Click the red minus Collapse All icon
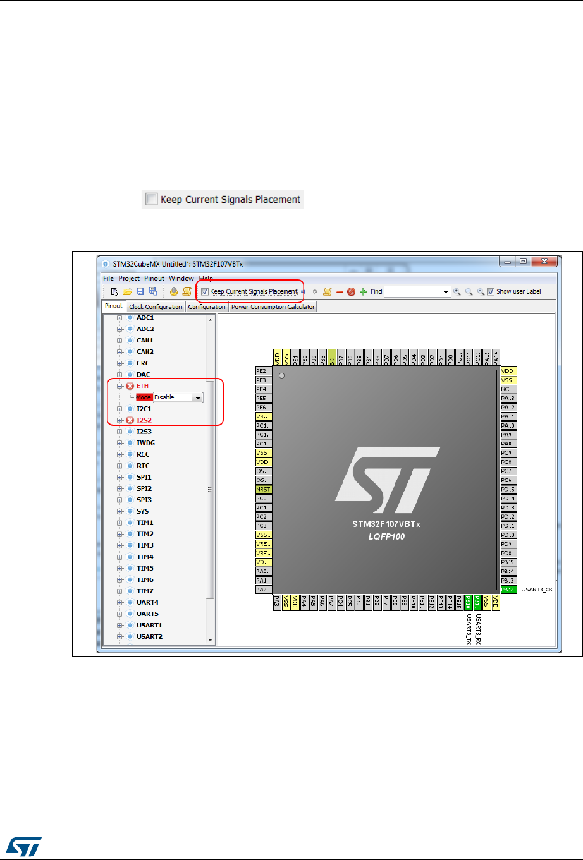Image resolution: width=583 pixels, height=860 pixels. tap(339, 292)
